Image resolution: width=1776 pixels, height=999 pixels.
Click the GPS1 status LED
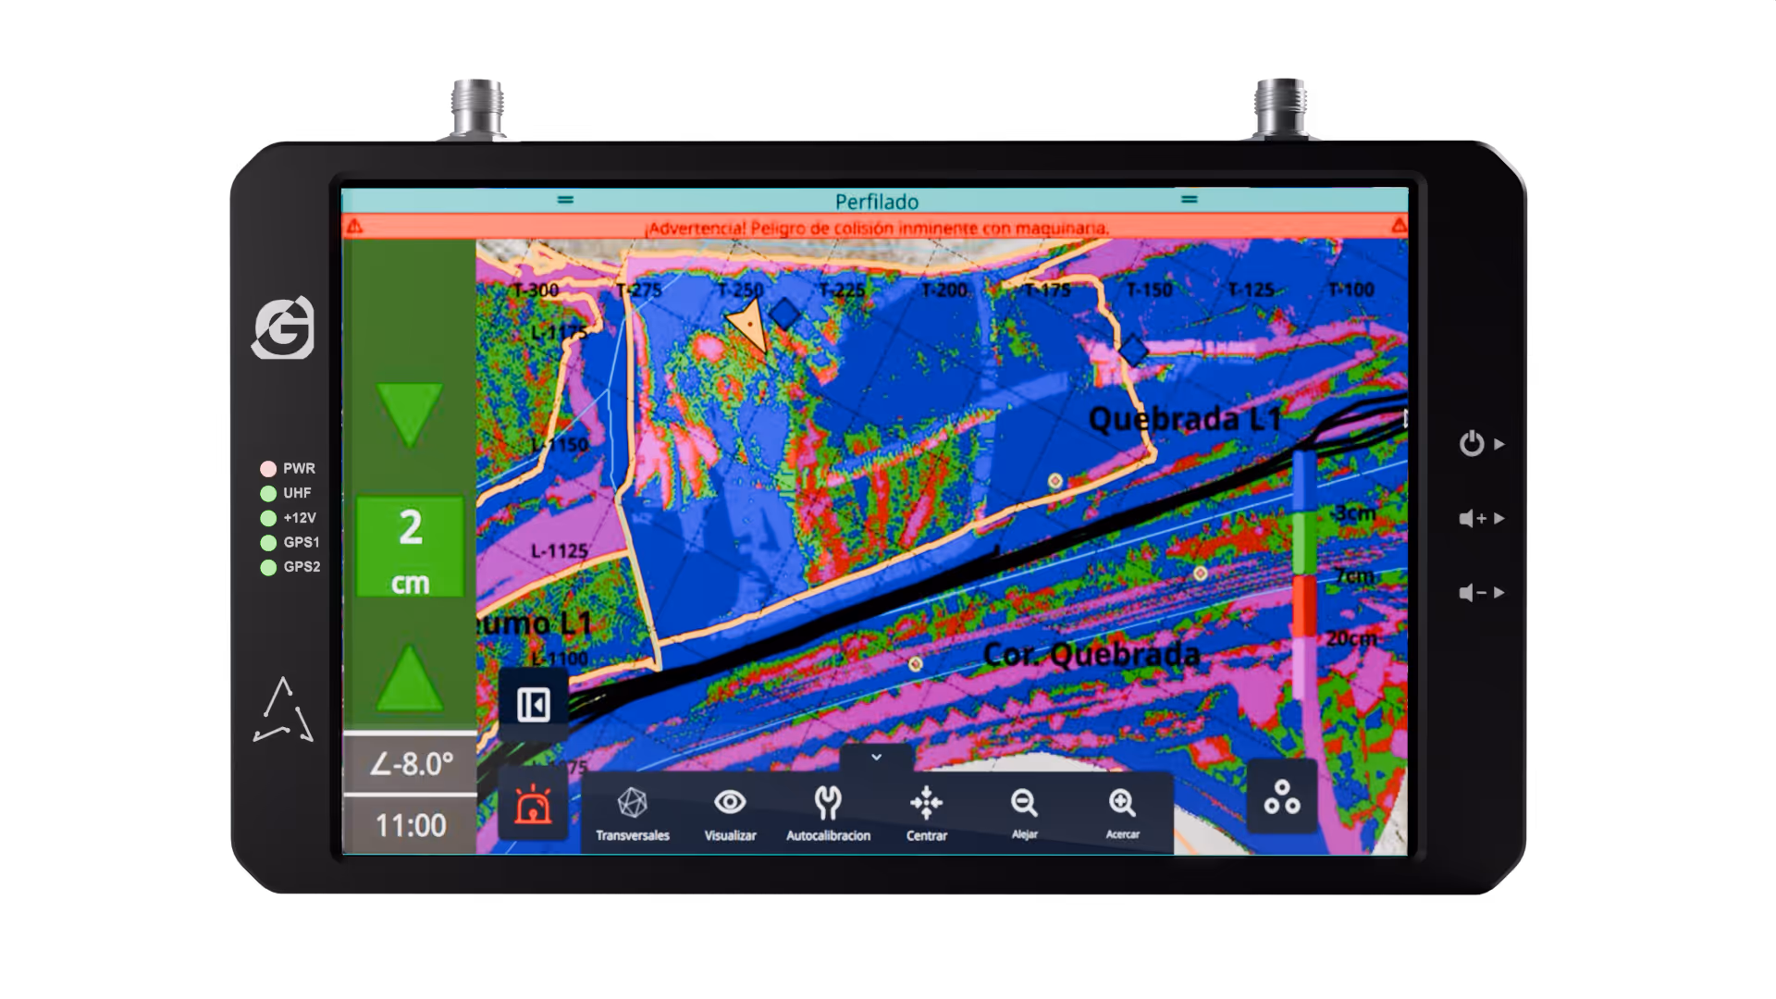268,543
